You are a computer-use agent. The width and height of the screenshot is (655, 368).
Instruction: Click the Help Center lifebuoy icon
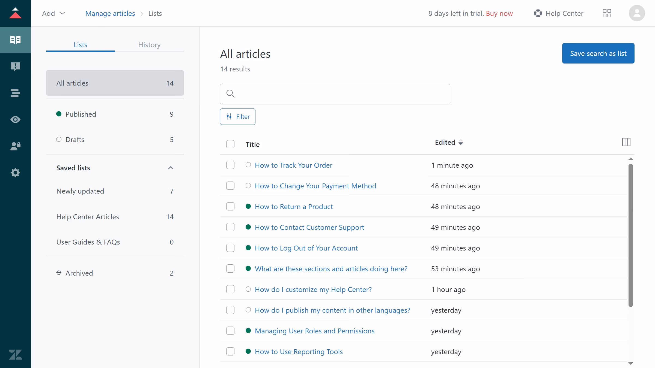pyautogui.click(x=538, y=13)
